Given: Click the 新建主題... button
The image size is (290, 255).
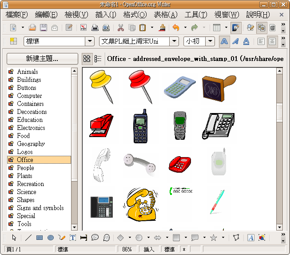Looking at the screenshot, I should [x=42, y=59].
